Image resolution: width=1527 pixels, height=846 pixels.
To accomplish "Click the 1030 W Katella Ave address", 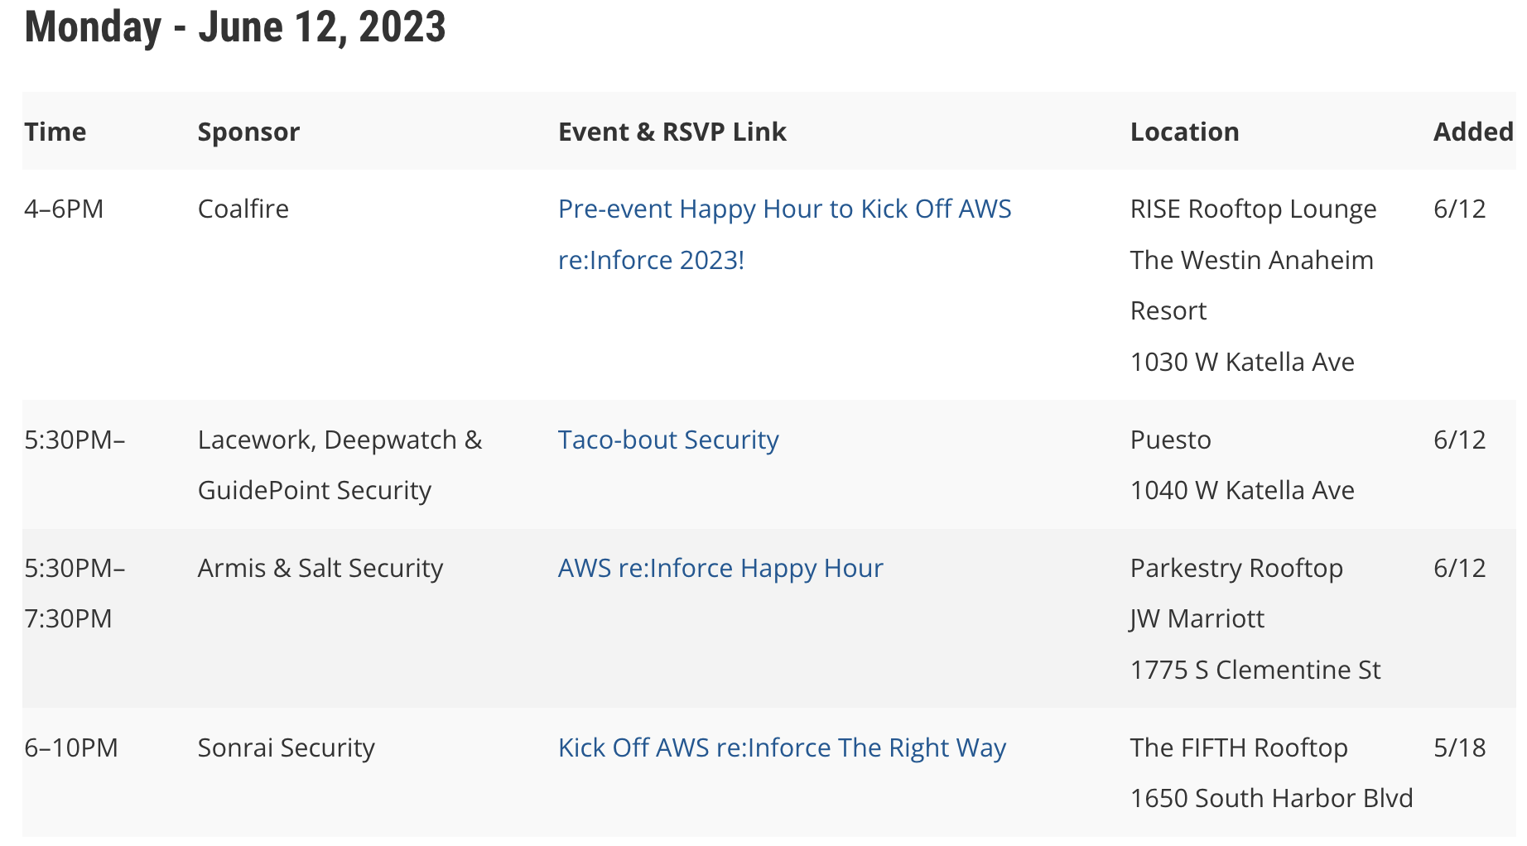I will pyautogui.click(x=1242, y=362).
